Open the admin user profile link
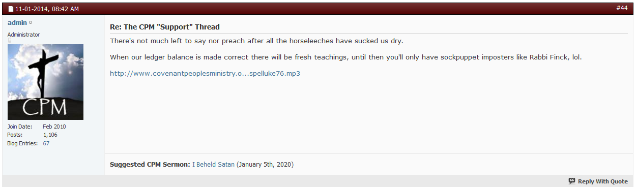The height and width of the screenshot is (188, 636). coord(17,23)
